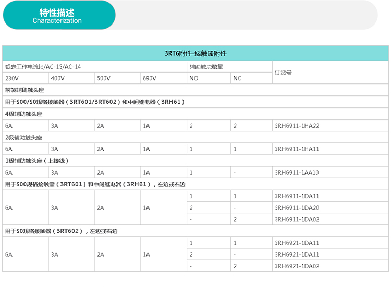The width and height of the screenshot is (391, 287).
Task: Click NO dash in the 3RH6921-1DA02 row
Action: 191,266
